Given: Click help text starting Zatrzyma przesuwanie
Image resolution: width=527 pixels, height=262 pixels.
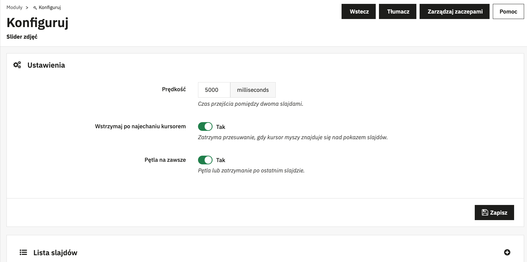Looking at the screenshot, I should pyautogui.click(x=293, y=137).
